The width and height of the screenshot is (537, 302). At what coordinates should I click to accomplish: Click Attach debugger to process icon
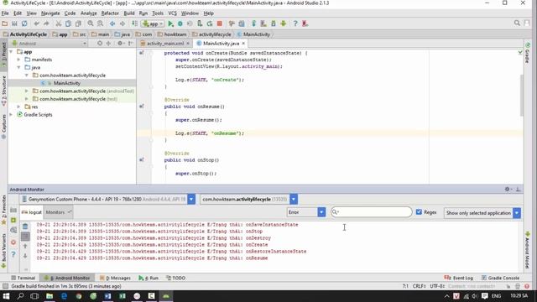tap(200, 23)
